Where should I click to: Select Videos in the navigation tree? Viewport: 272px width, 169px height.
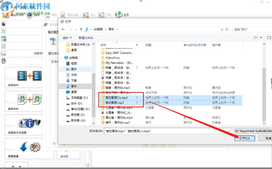click(x=74, y=63)
